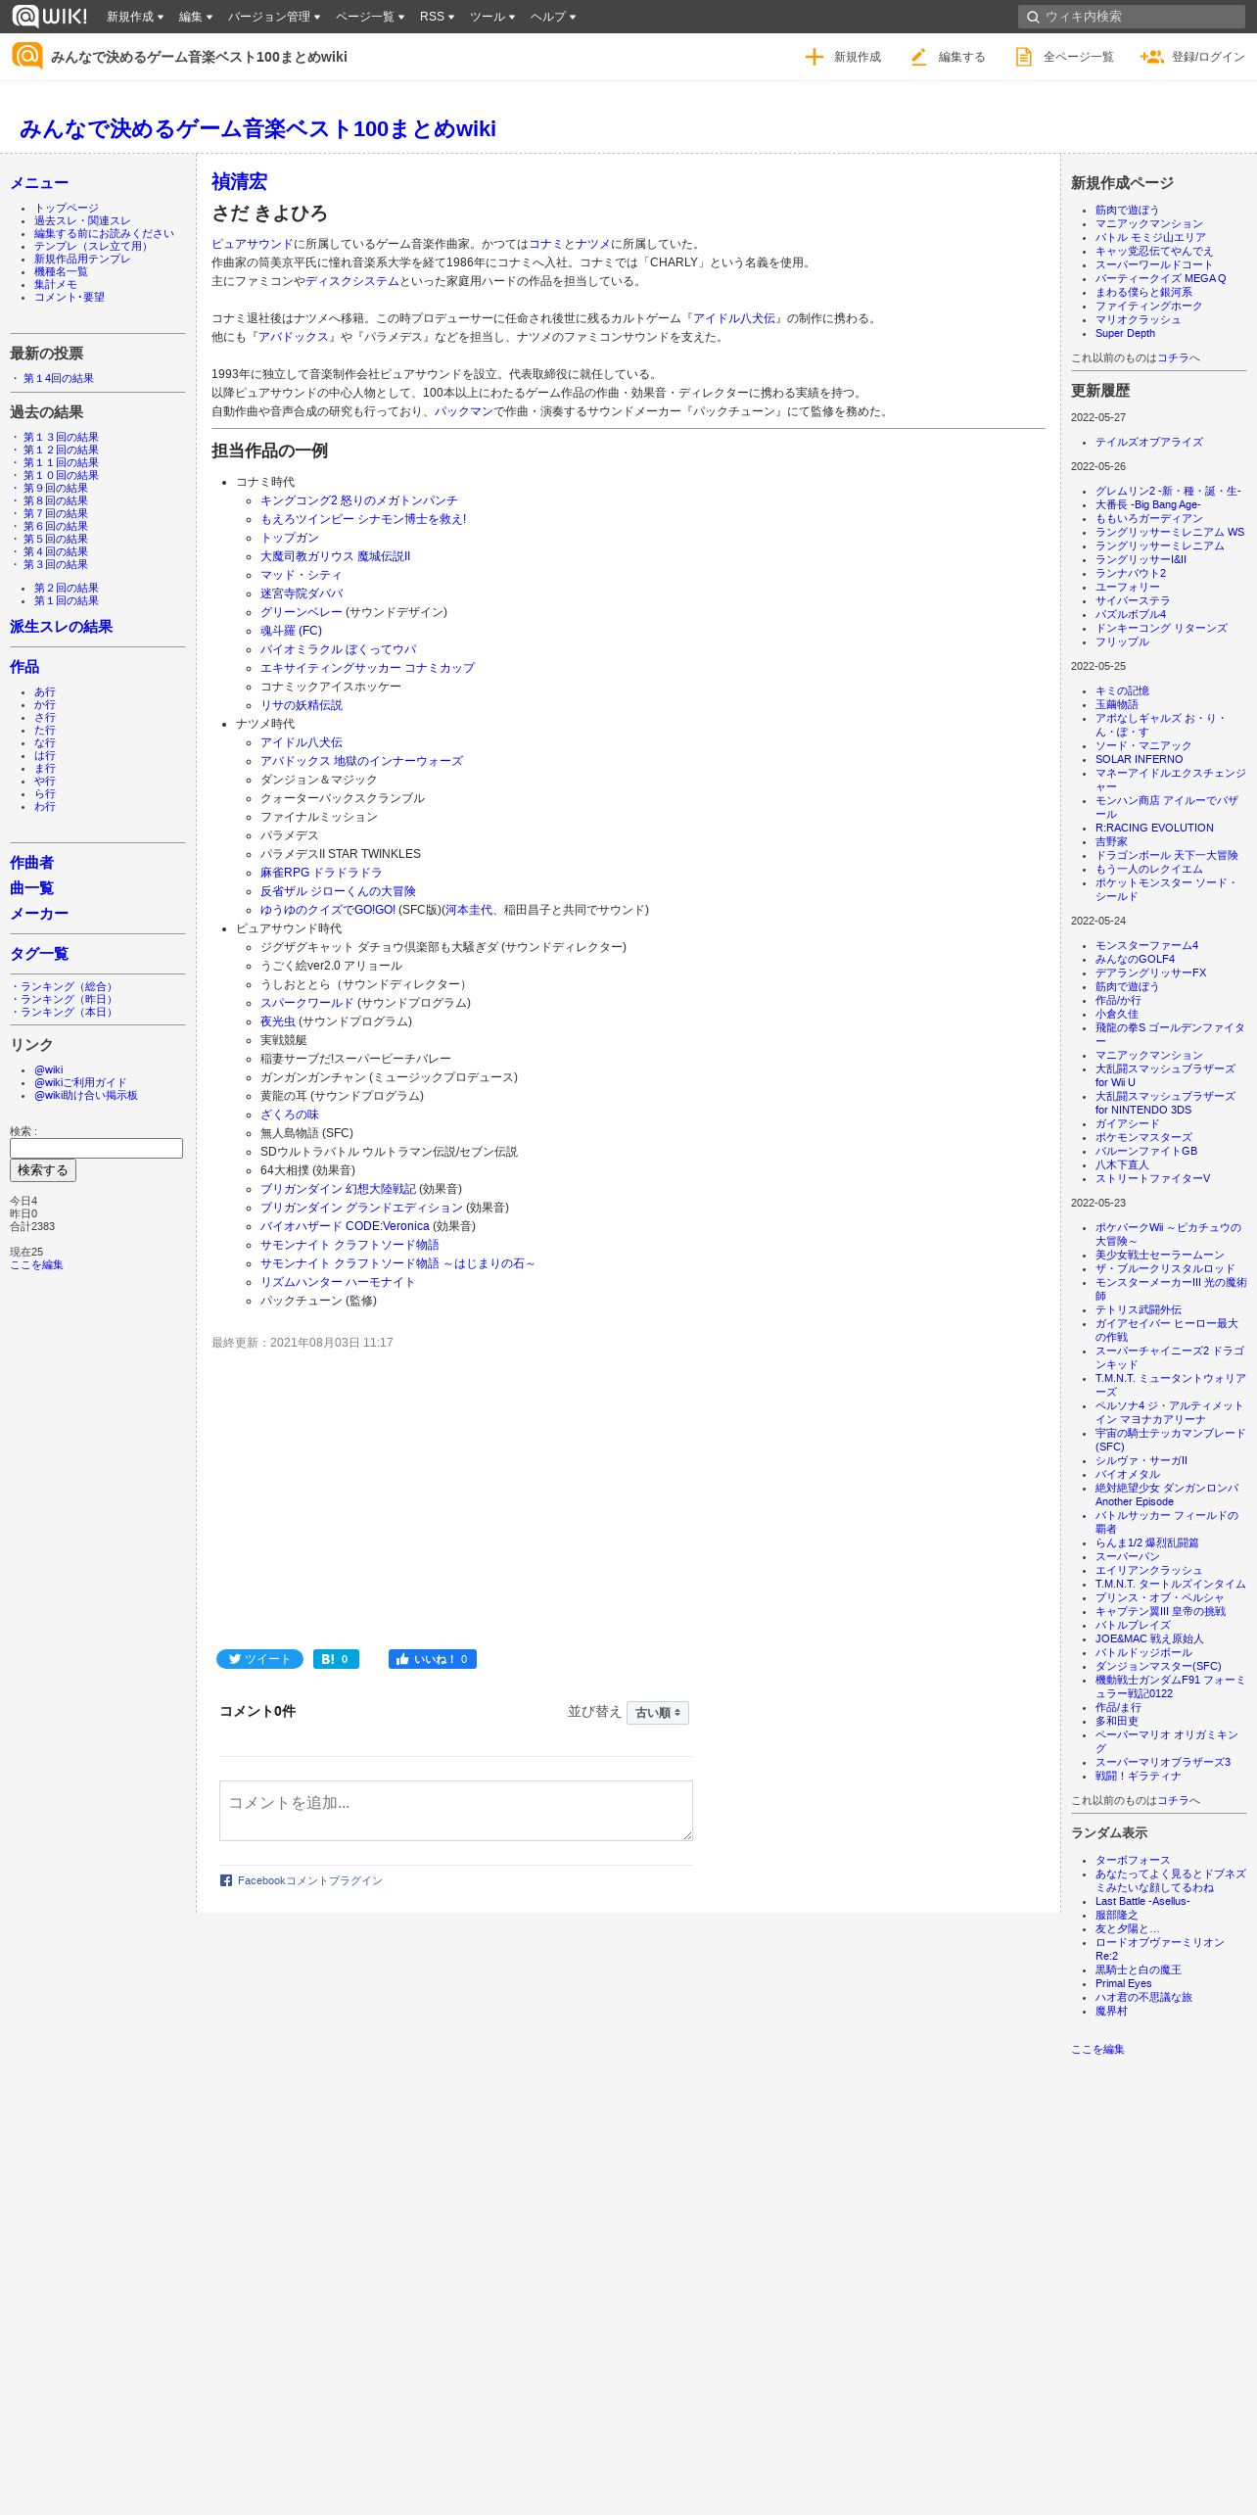Open the あ行 works index
Screen dimensions: 1257x2515
(x=45, y=691)
